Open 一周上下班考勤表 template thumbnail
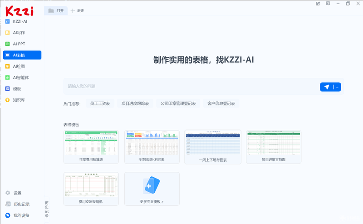This screenshot has height=224, width=363. tap(213, 143)
